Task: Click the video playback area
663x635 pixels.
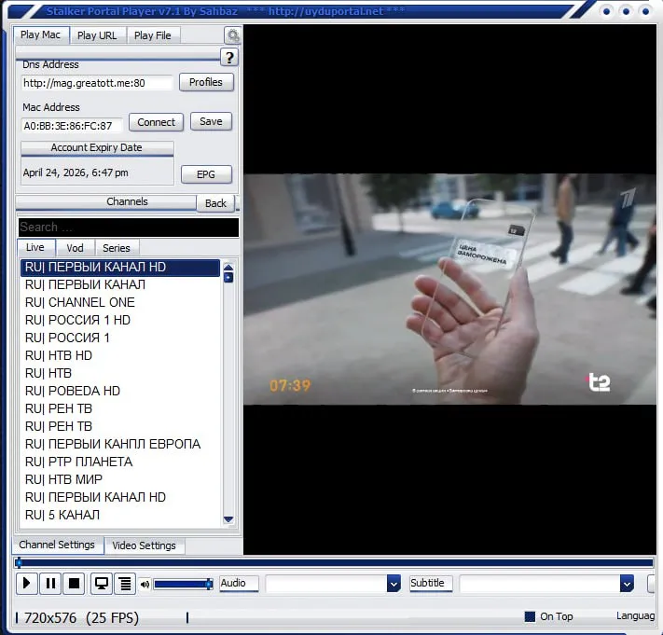Action: pyautogui.click(x=449, y=290)
